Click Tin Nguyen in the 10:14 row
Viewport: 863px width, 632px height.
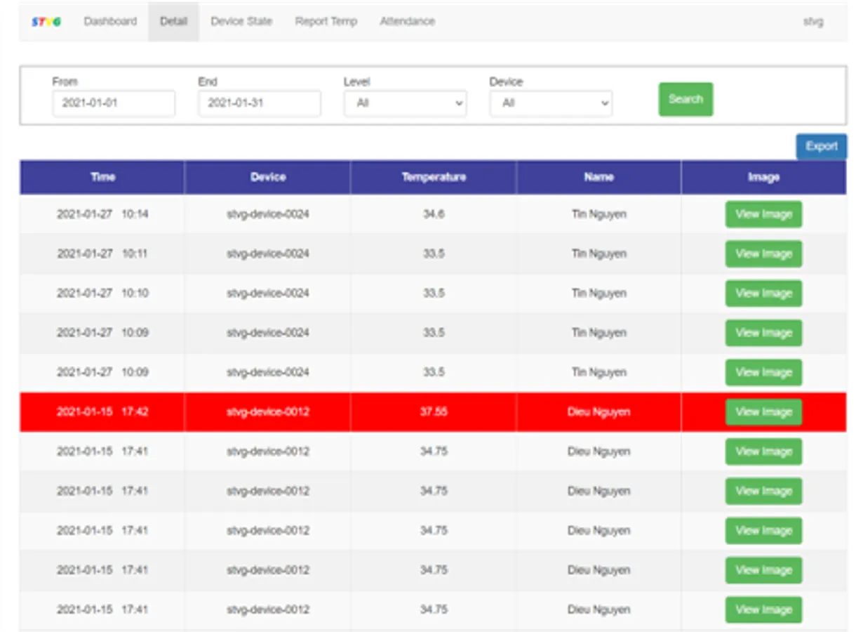tap(598, 214)
